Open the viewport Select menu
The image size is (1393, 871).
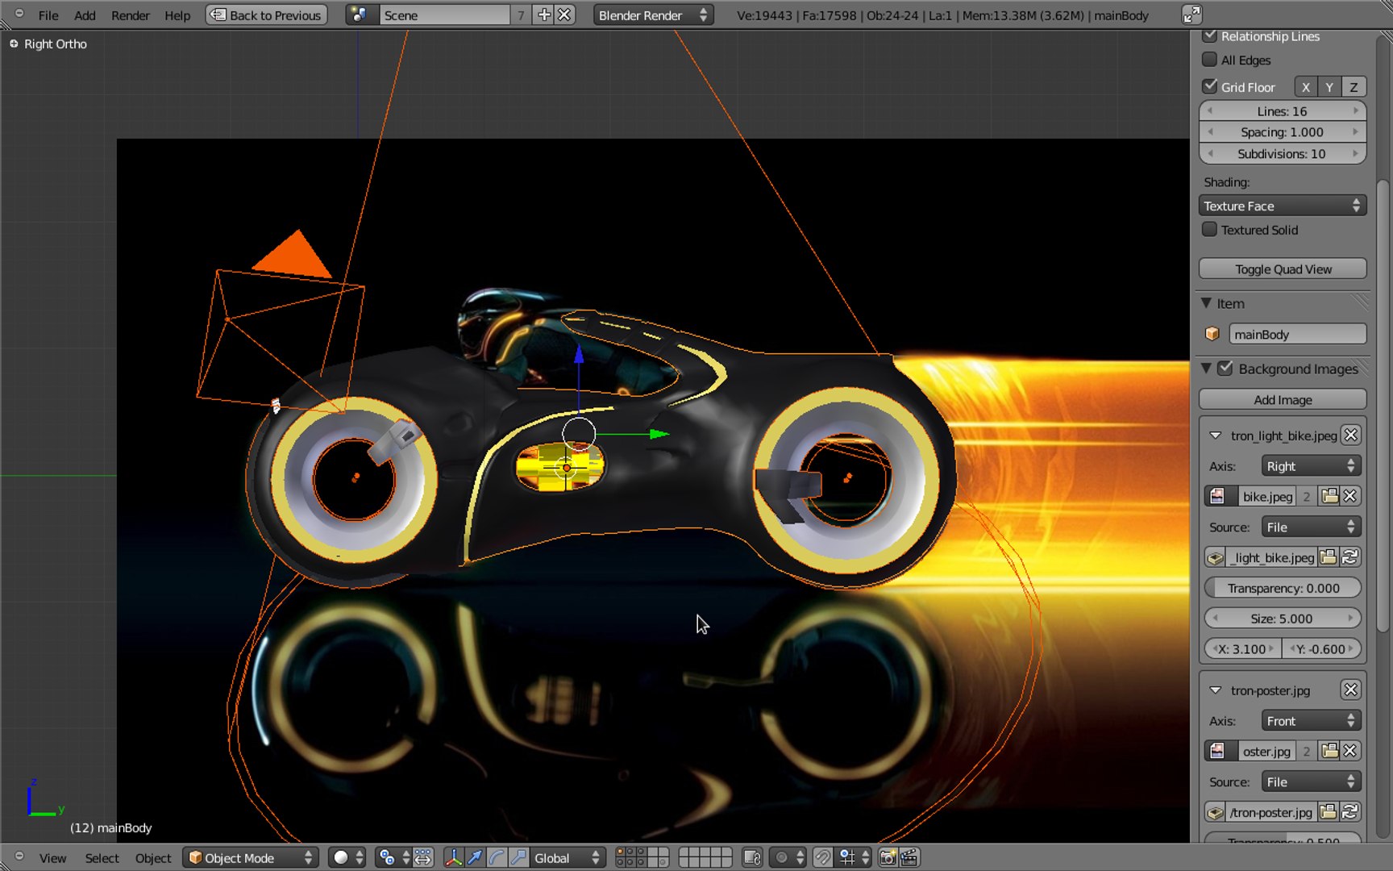coord(102,858)
